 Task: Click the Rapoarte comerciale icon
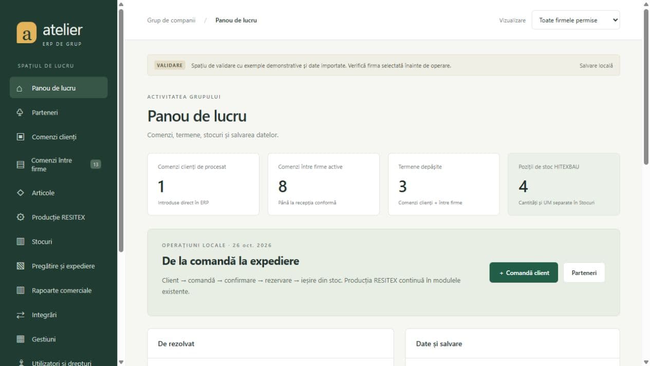[21, 290]
